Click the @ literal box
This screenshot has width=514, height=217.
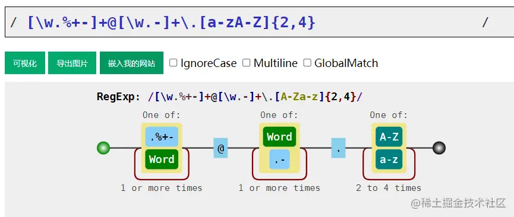click(220, 148)
